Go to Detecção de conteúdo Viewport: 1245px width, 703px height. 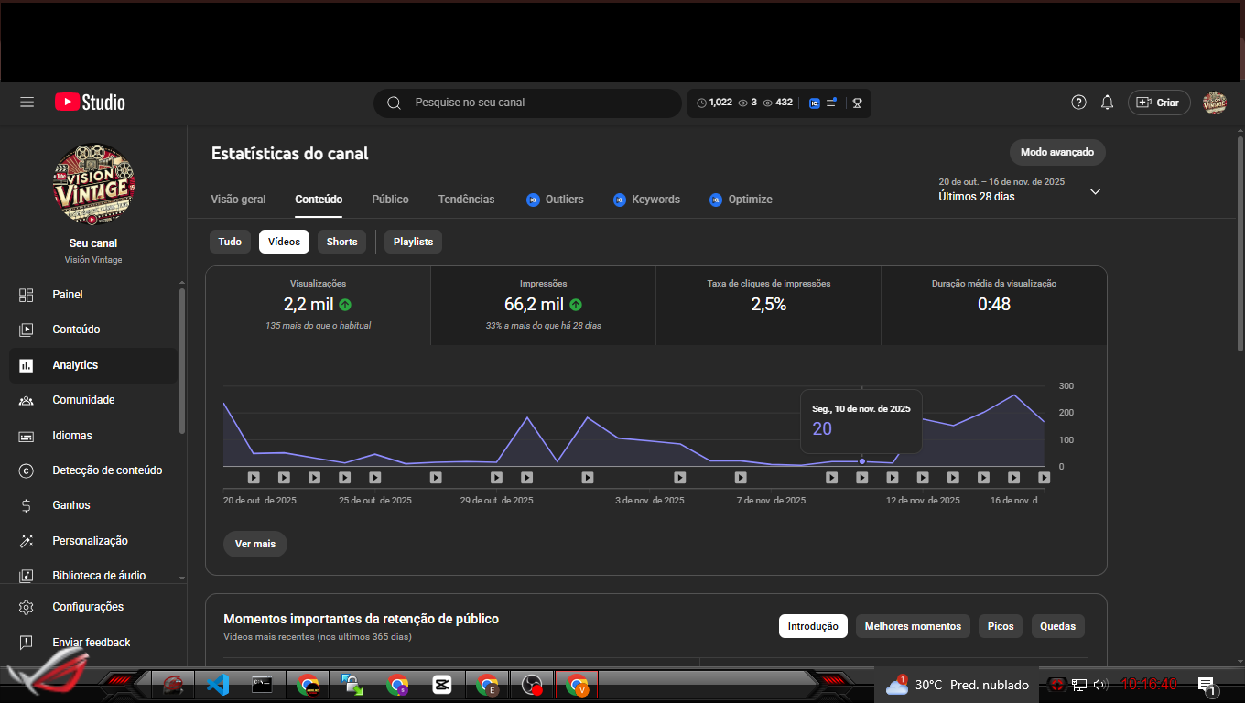(x=107, y=470)
